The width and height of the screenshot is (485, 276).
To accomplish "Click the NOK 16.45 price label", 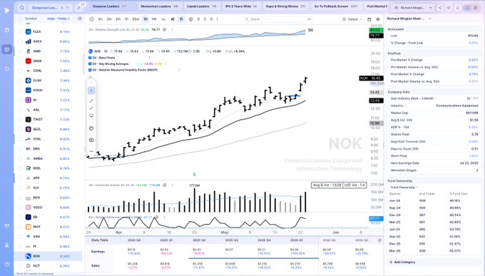I will point(371,78).
